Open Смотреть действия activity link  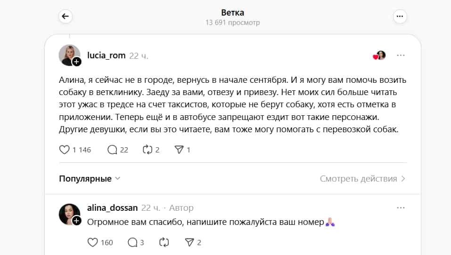click(358, 179)
